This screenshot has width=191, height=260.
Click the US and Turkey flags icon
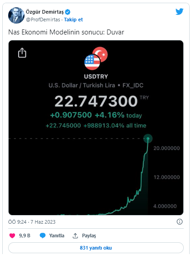click(x=96, y=59)
